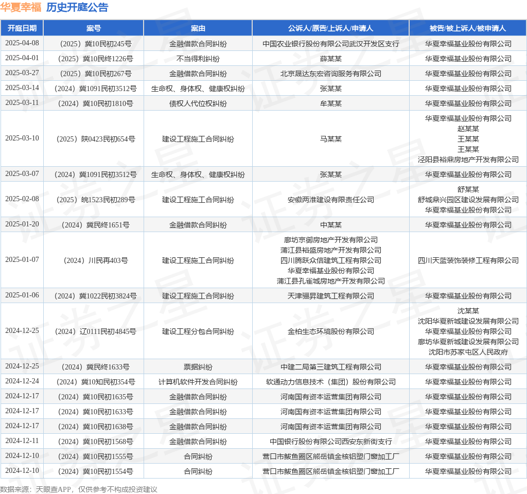The image size is (527, 494).
Task: Click plaintiff 中某某
Action: [x=331, y=225]
